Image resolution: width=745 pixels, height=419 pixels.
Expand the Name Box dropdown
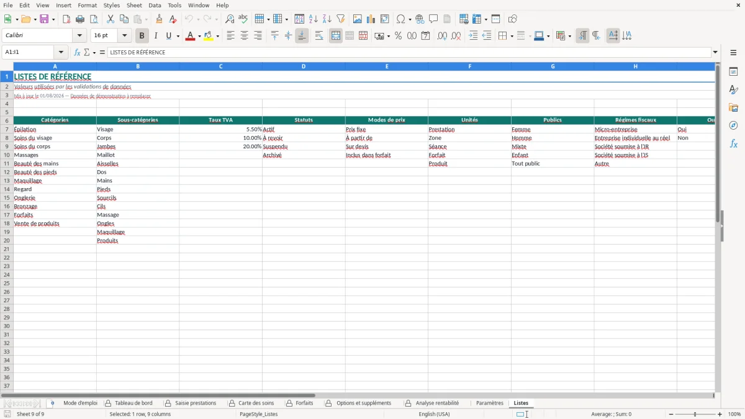pos(61,53)
